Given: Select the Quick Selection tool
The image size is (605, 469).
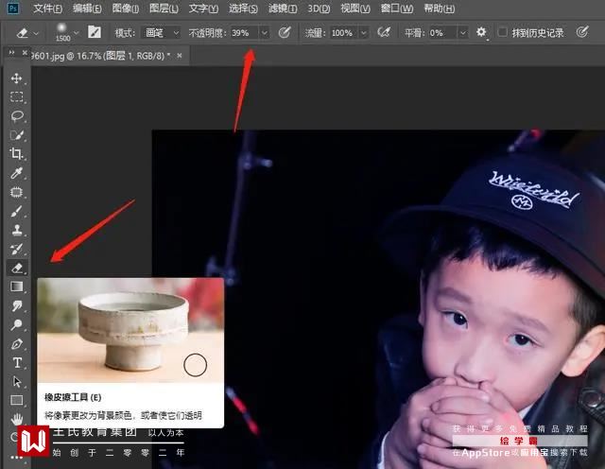Looking at the screenshot, I should pos(16,135).
